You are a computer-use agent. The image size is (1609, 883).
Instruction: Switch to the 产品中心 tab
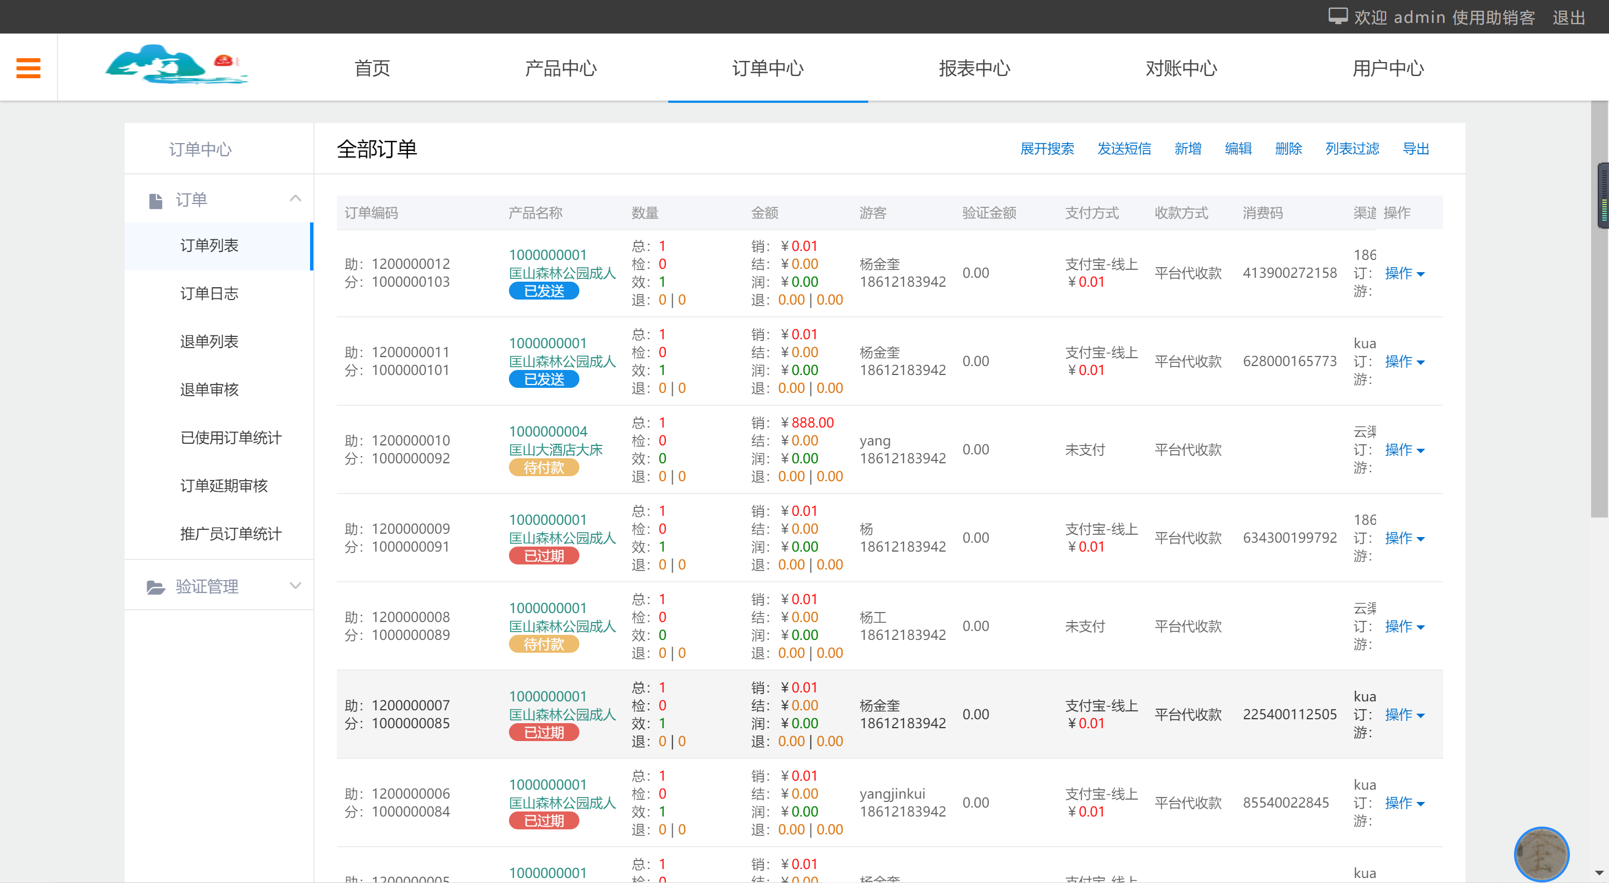(x=560, y=68)
